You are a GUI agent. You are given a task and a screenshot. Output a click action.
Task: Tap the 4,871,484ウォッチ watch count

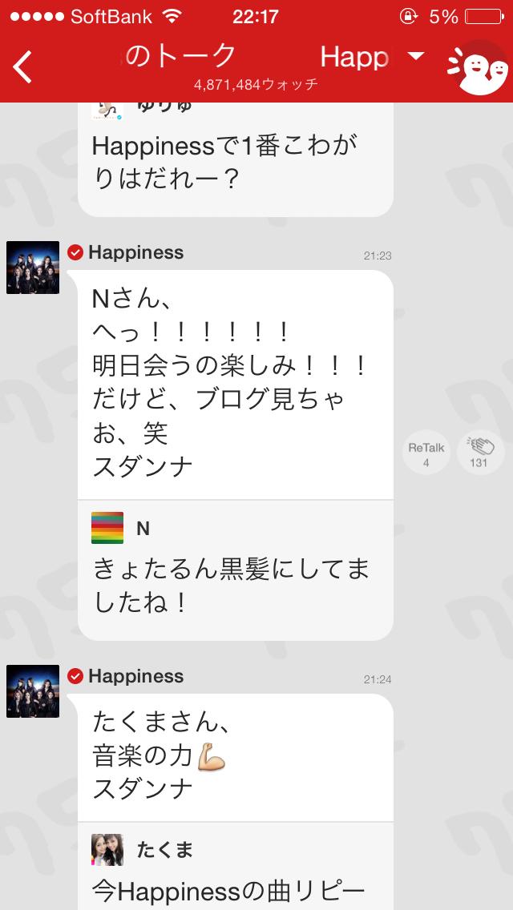point(256,84)
